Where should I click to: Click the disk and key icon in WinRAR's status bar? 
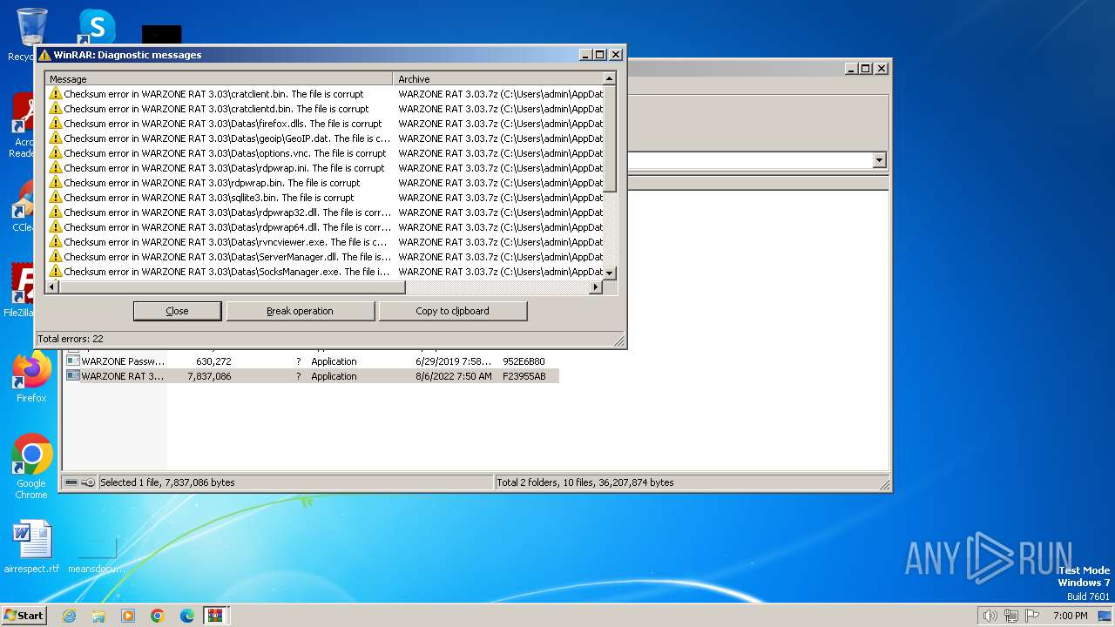[x=80, y=482]
